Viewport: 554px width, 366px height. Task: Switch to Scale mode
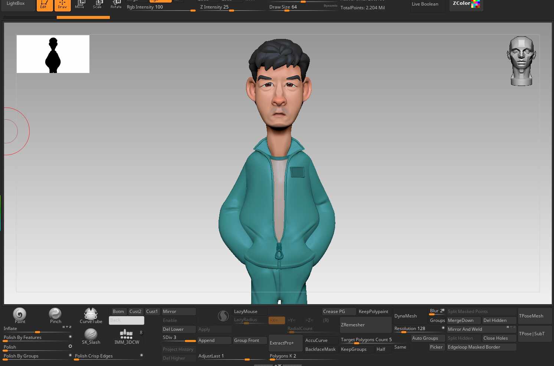coord(98,5)
